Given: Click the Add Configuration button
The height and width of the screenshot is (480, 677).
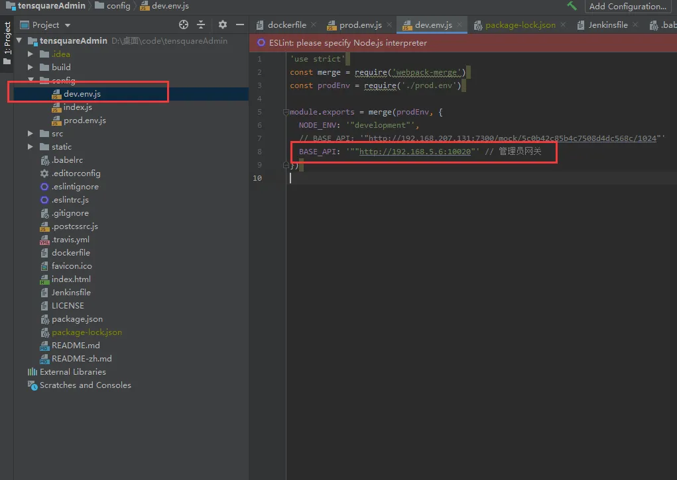Looking at the screenshot, I should pyautogui.click(x=627, y=7).
